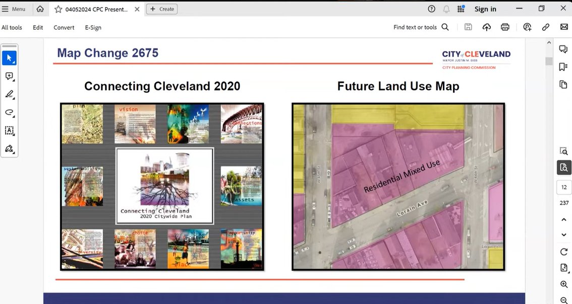Open the hamburger Menu button
The height and width of the screenshot is (304, 572).
point(14,9)
